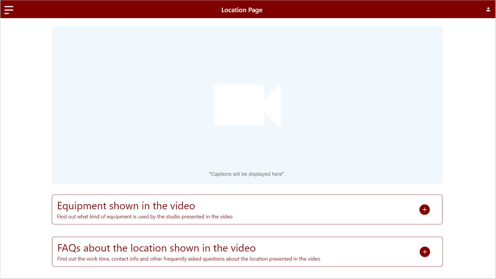Viewport: 496px width, 279px height.
Task: Click the word 'Equipment' in the first panel title
Action: click(x=82, y=206)
